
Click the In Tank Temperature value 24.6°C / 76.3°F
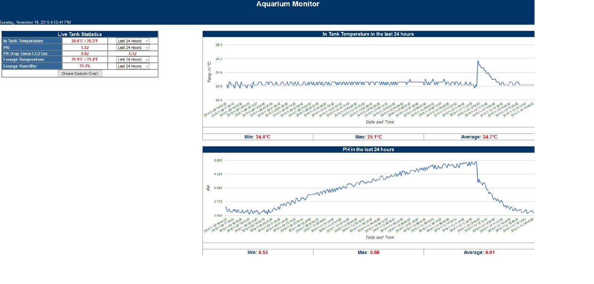pyautogui.click(x=85, y=41)
